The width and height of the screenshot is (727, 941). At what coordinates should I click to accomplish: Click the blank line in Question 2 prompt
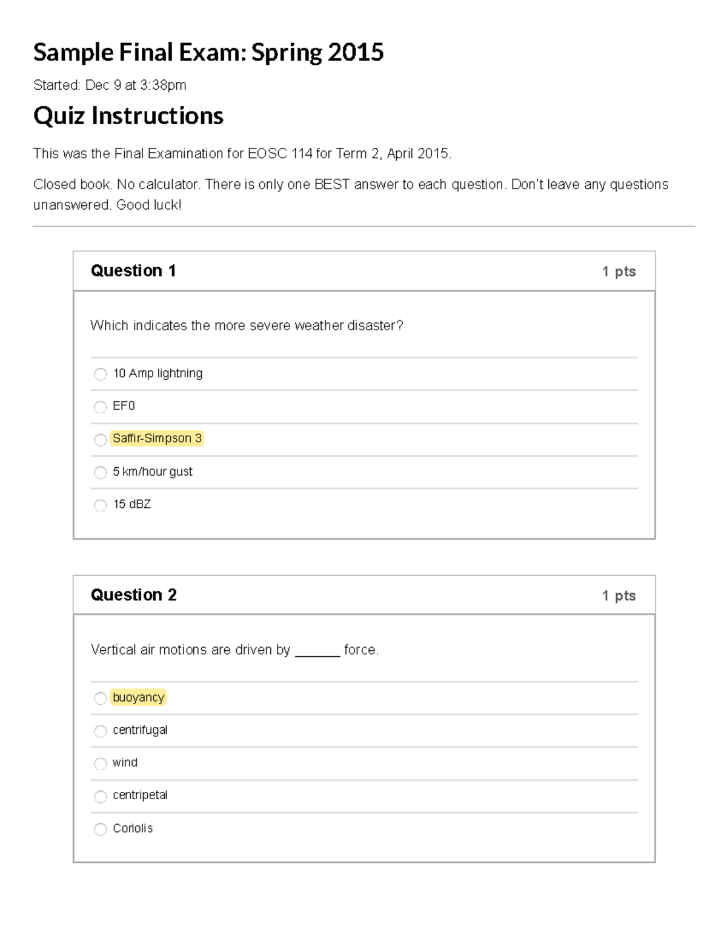(316, 653)
